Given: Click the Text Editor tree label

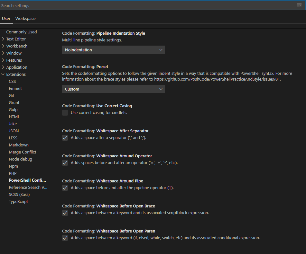Looking at the screenshot, I should pyautogui.click(x=16, y=39).
